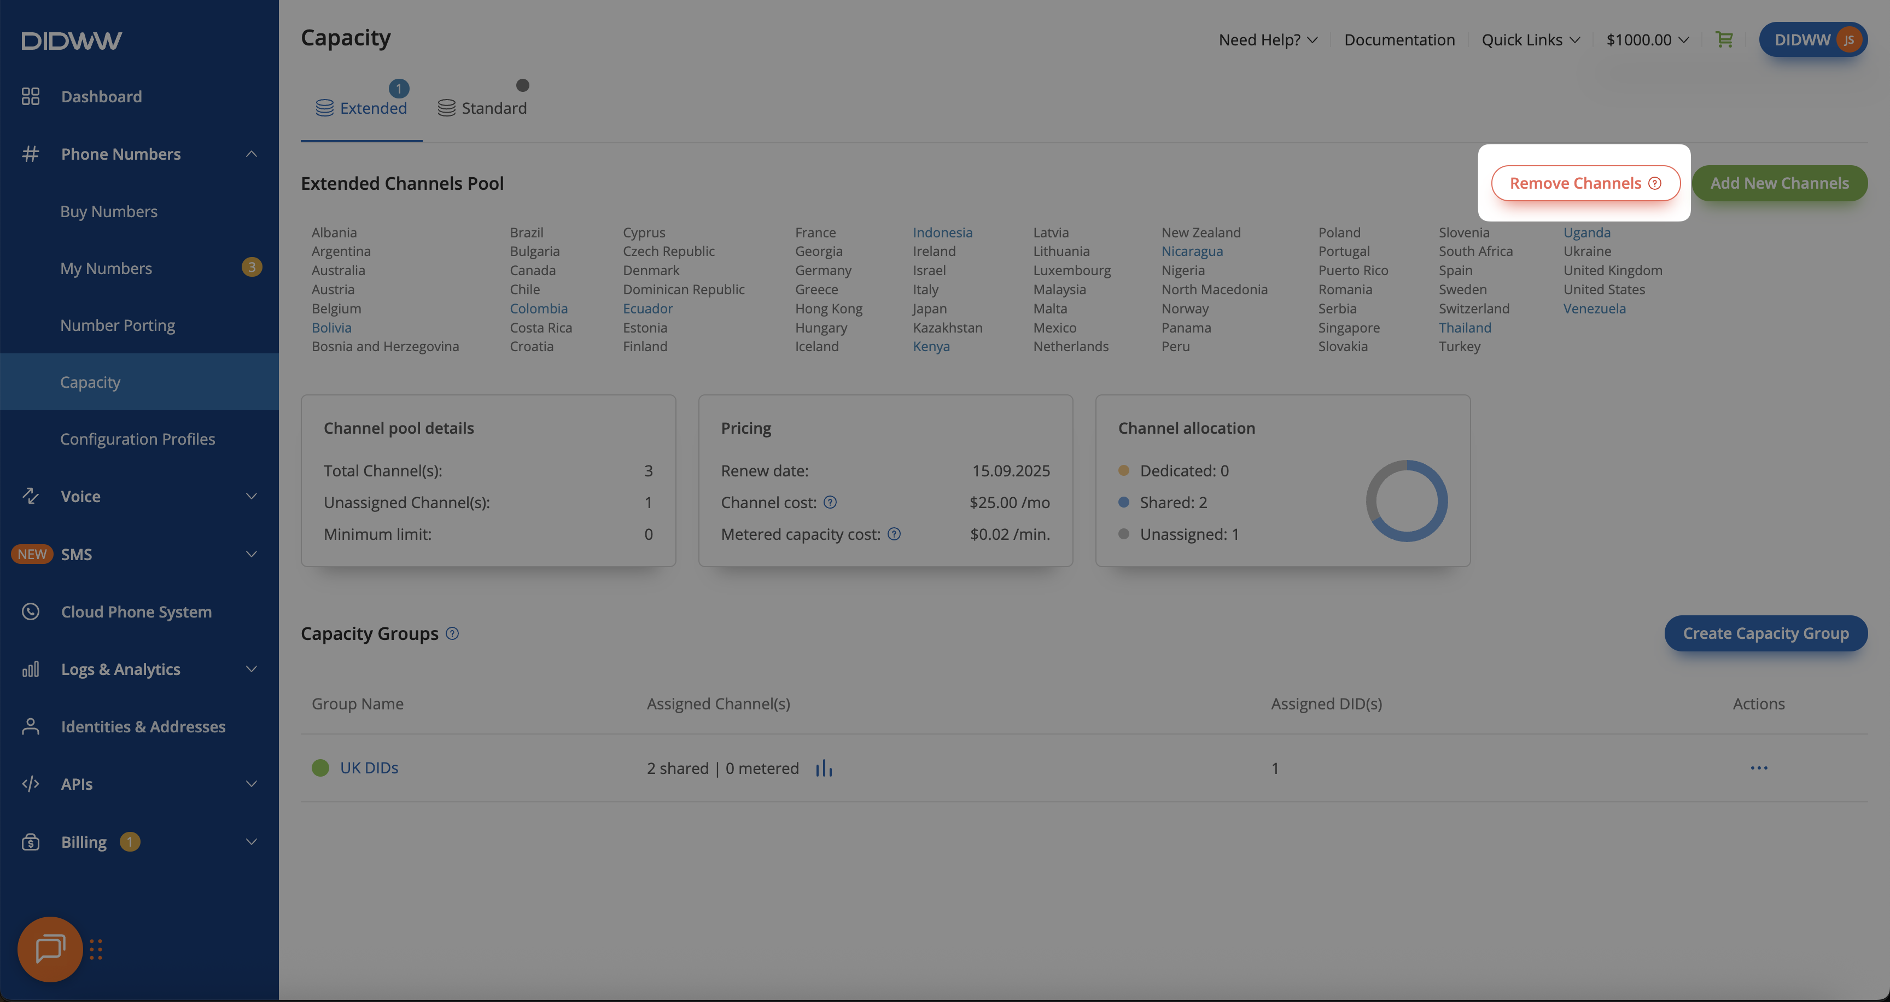
Task: Click the drag handle dots beside chat widget
Action: 96,949
